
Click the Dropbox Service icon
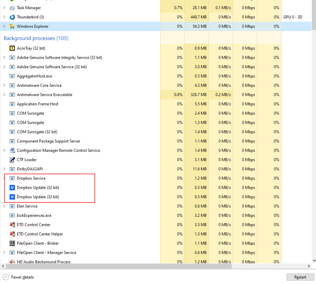pos(12,178)
